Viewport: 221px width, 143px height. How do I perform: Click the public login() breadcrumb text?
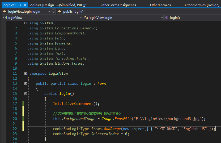coord(73,12)
